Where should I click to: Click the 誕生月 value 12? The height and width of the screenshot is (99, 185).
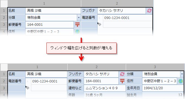(180, 95)
